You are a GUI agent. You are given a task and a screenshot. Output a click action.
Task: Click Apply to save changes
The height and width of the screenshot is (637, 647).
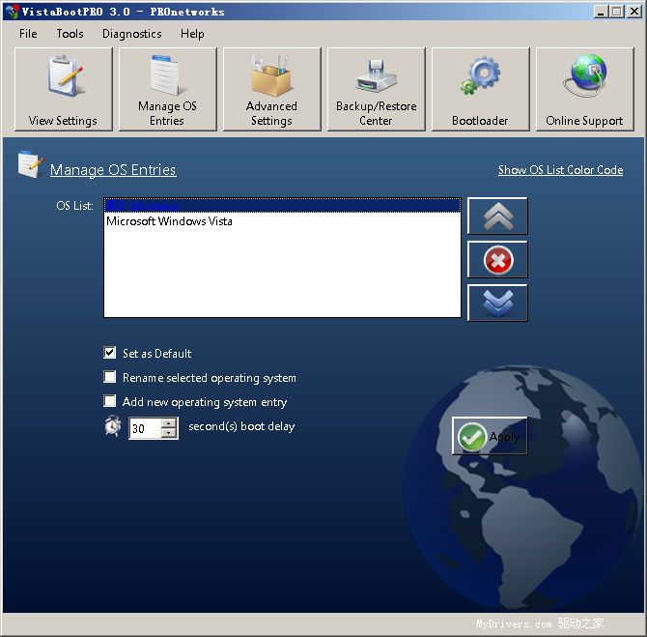[490, 436]
